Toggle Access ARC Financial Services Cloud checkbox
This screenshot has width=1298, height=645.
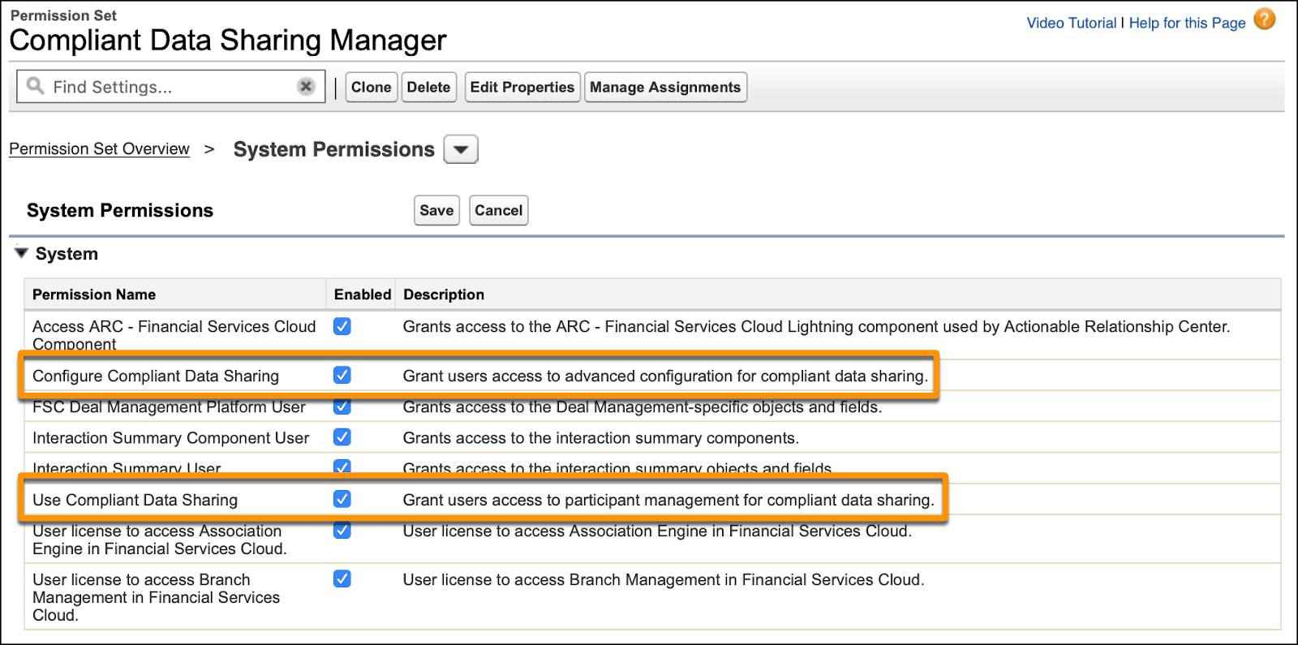tap(342, 326)
